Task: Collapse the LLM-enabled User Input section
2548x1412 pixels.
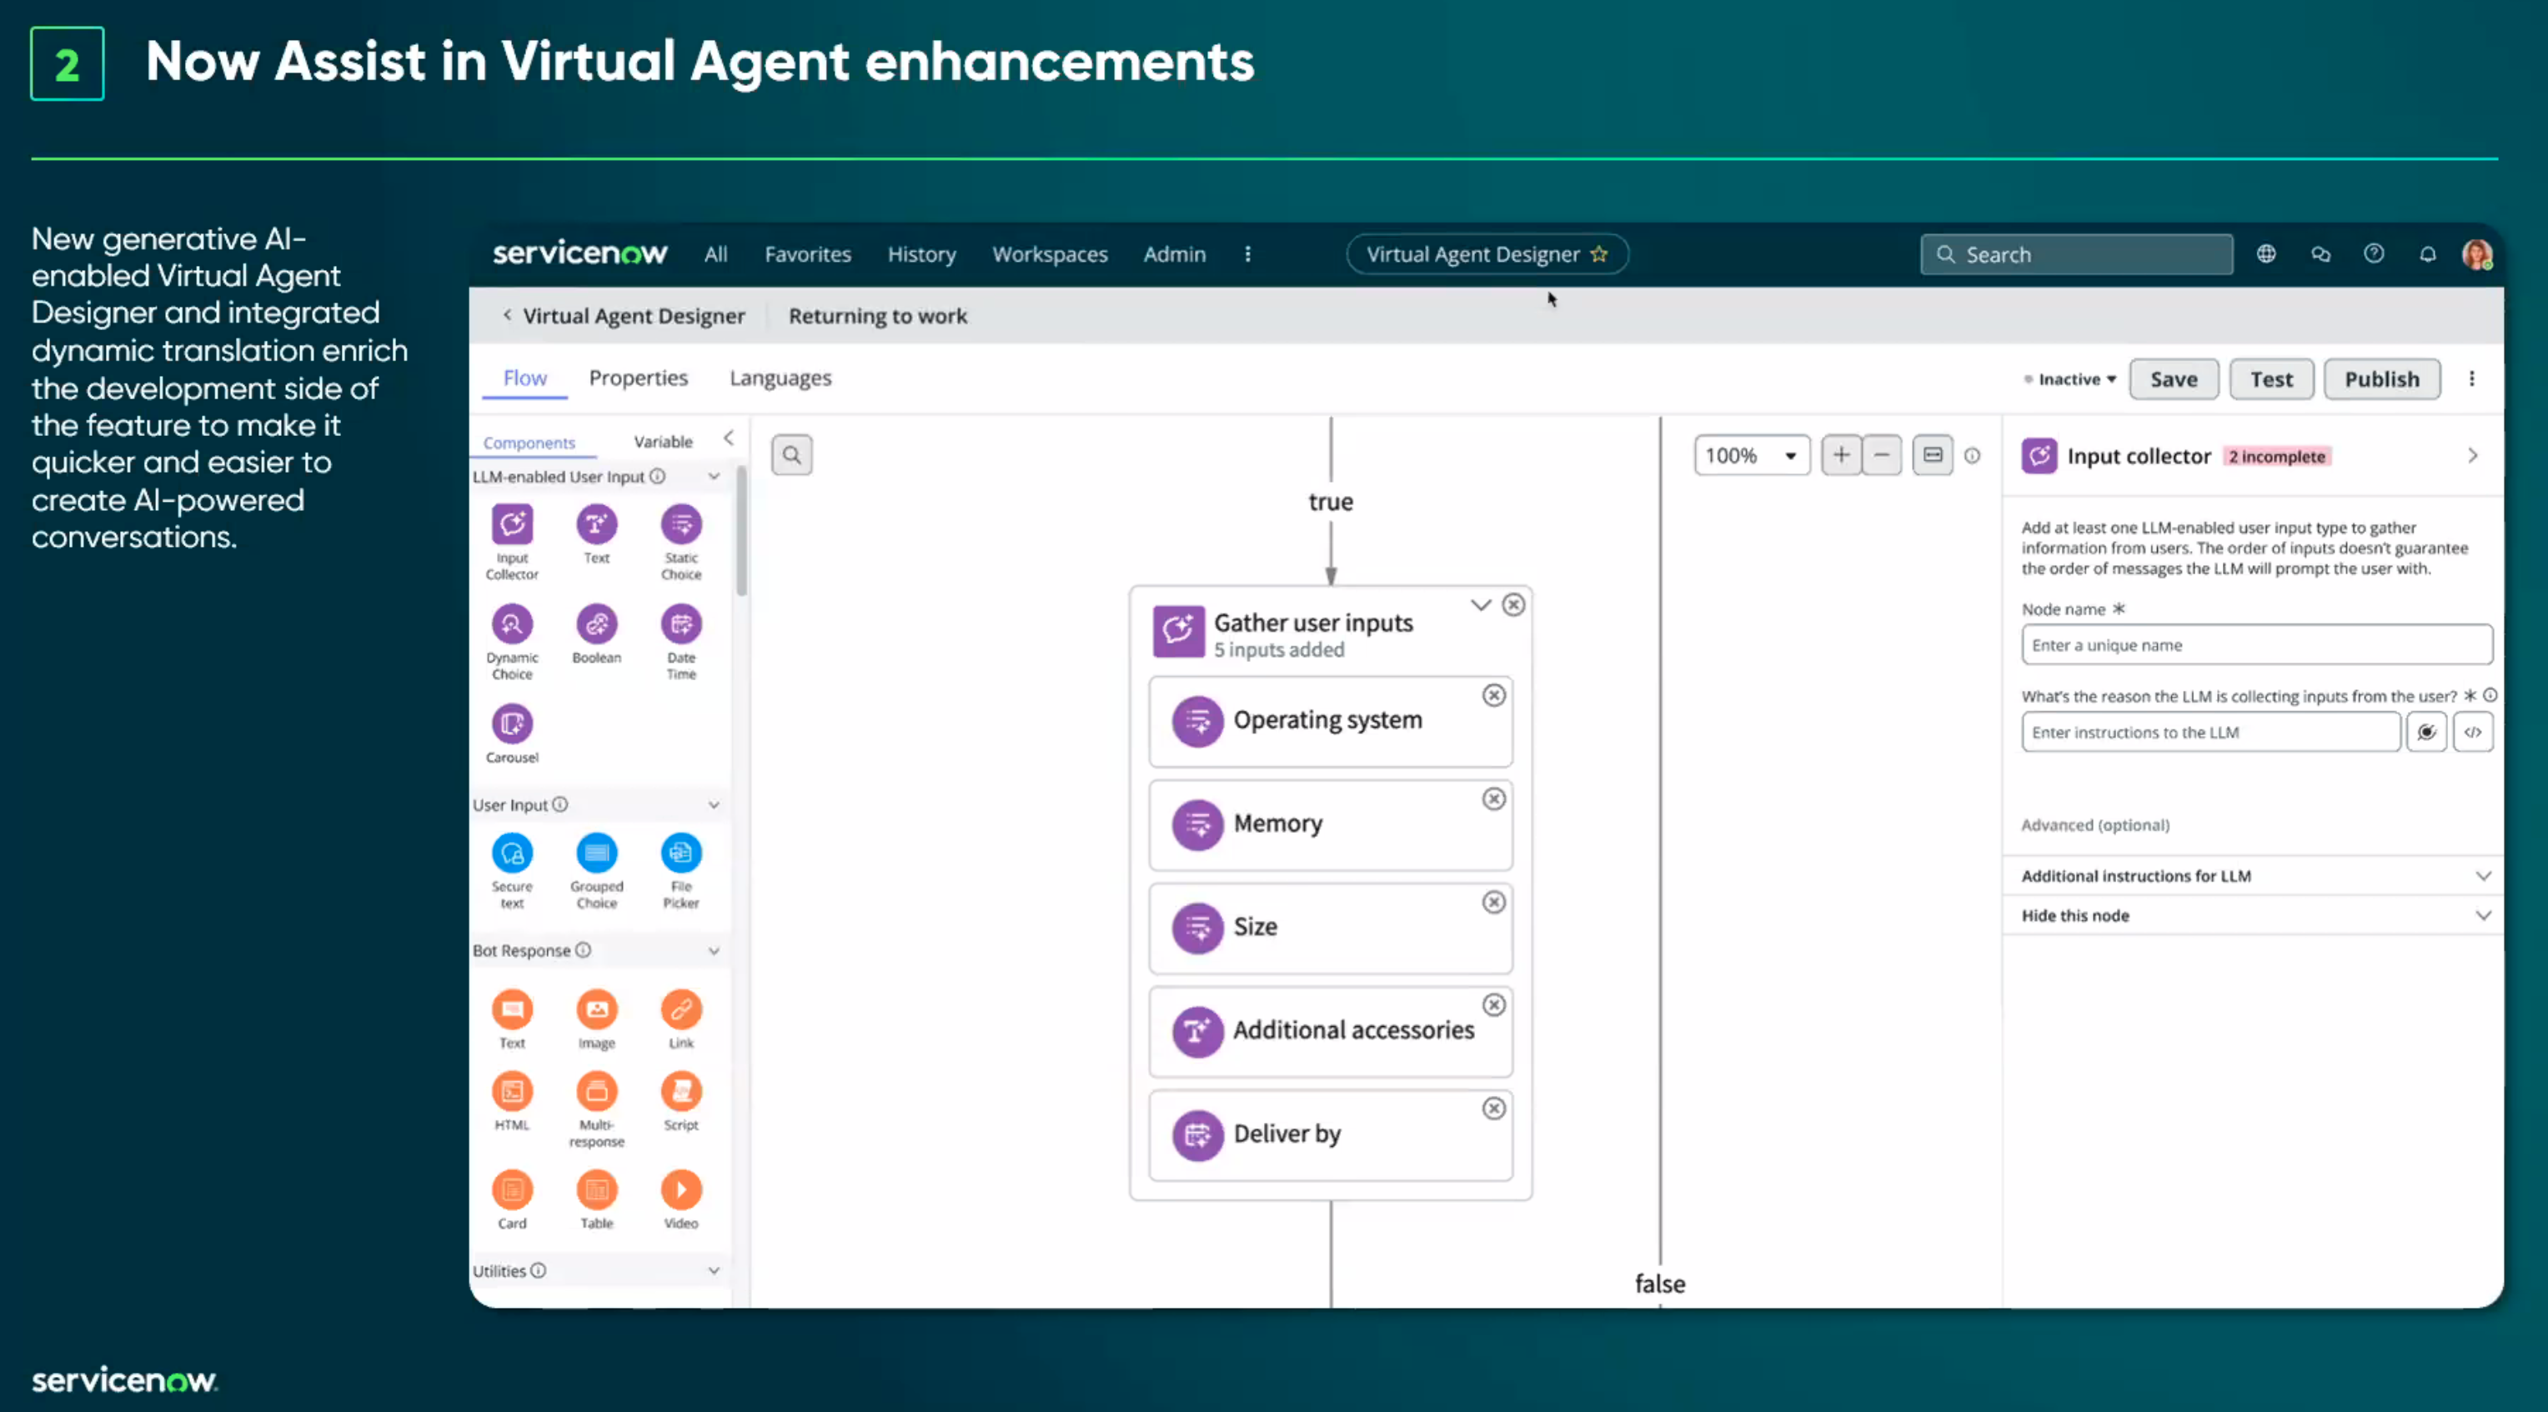Action: coord(713,477)
